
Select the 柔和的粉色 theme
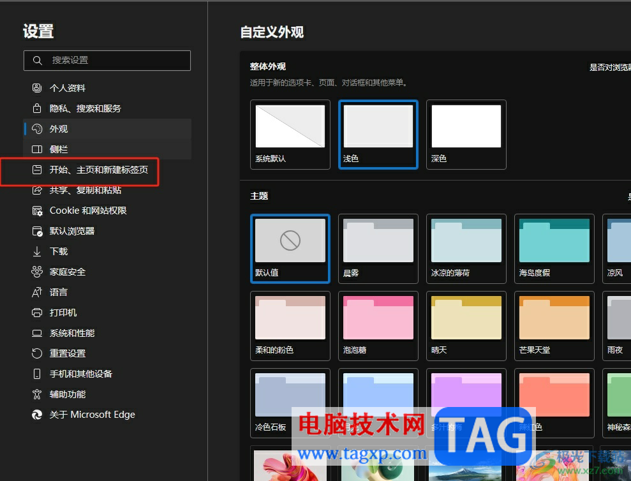click(290, 326)
